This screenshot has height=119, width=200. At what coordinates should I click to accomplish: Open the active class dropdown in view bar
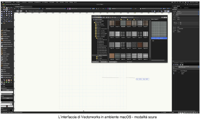pyautogui.click(x=30, y=9)
